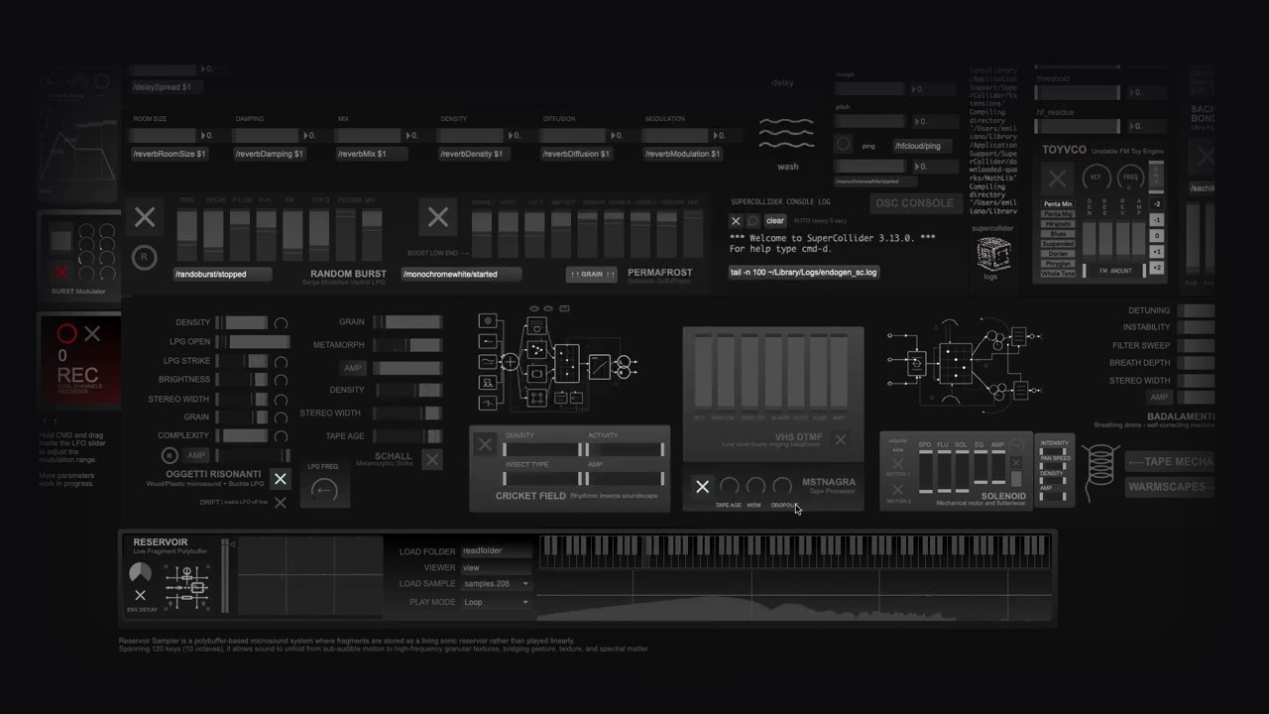This screenshot has width=1269, height=714.
Task: Click the Reservoir X button
Action: pyautogui.click(x=140, y=595)
